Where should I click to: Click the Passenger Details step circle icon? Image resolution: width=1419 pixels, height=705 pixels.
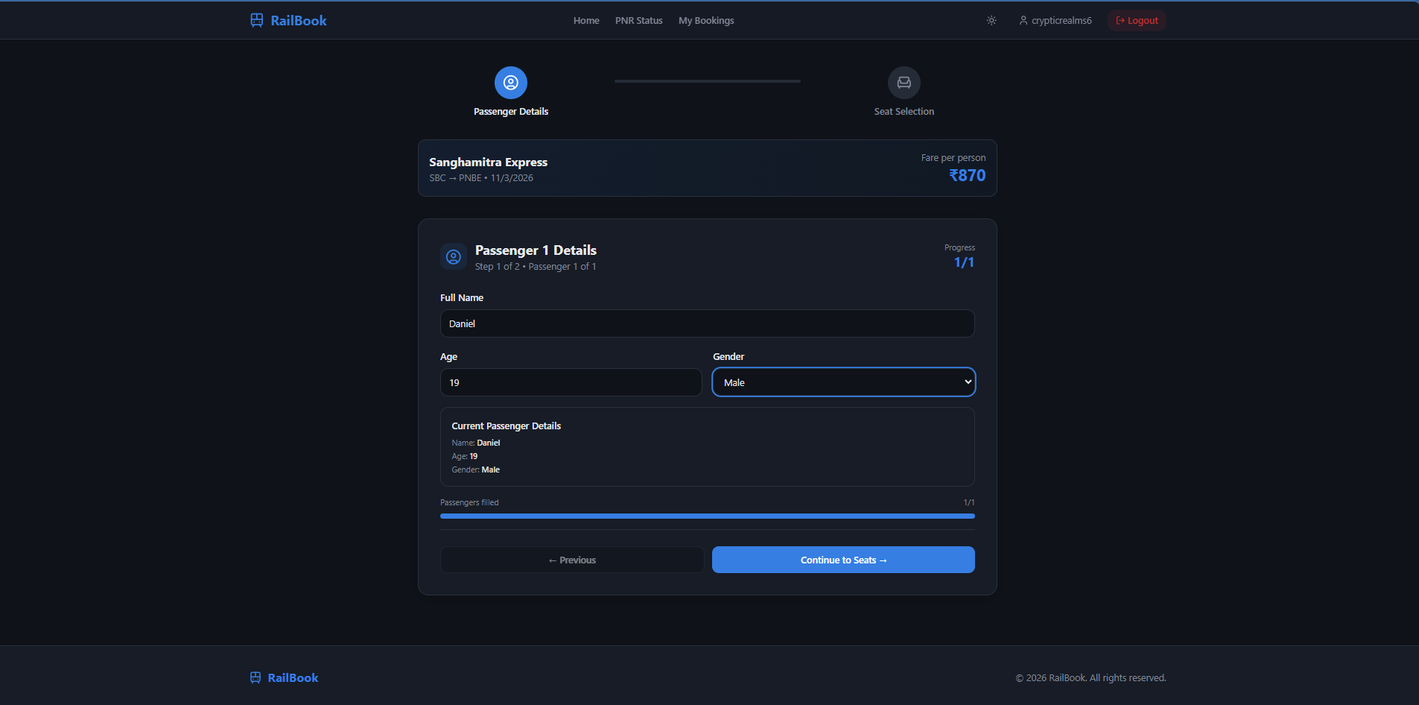[x=511, y=83]
